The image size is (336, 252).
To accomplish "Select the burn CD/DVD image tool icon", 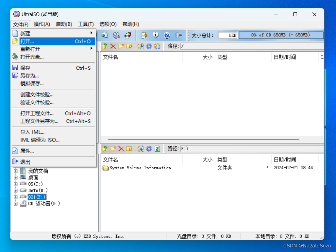I will pos(128,35).
